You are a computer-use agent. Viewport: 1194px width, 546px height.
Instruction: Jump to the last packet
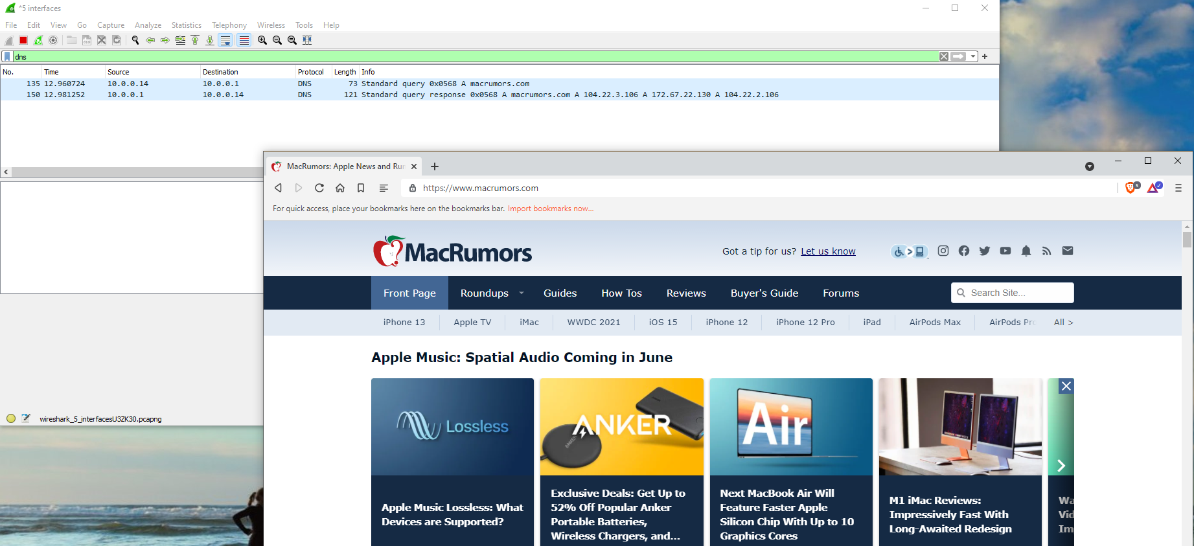click(x=210, y=40)
